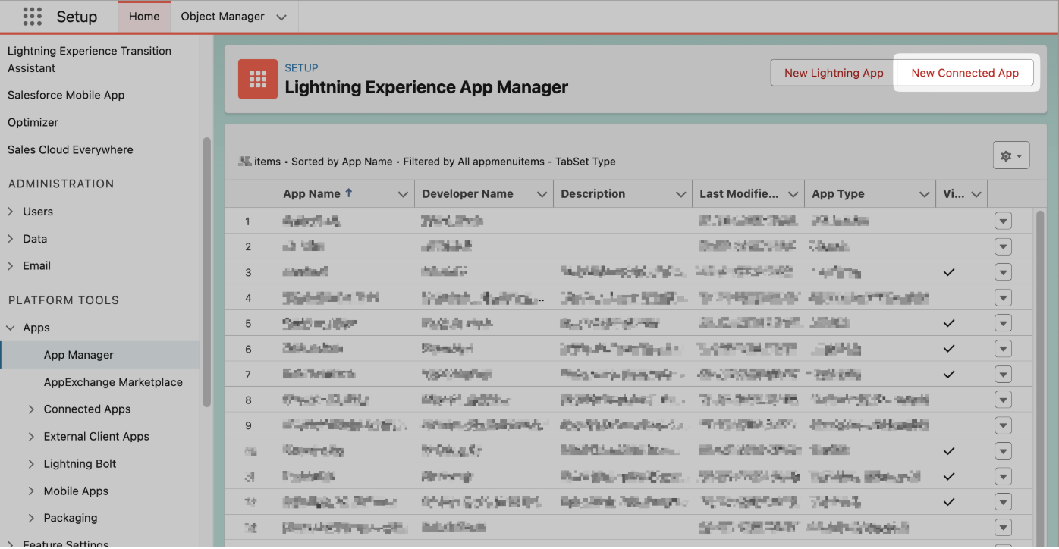Open row 1 actions dropdown

pyautogui.click(x=1003, y=221)
